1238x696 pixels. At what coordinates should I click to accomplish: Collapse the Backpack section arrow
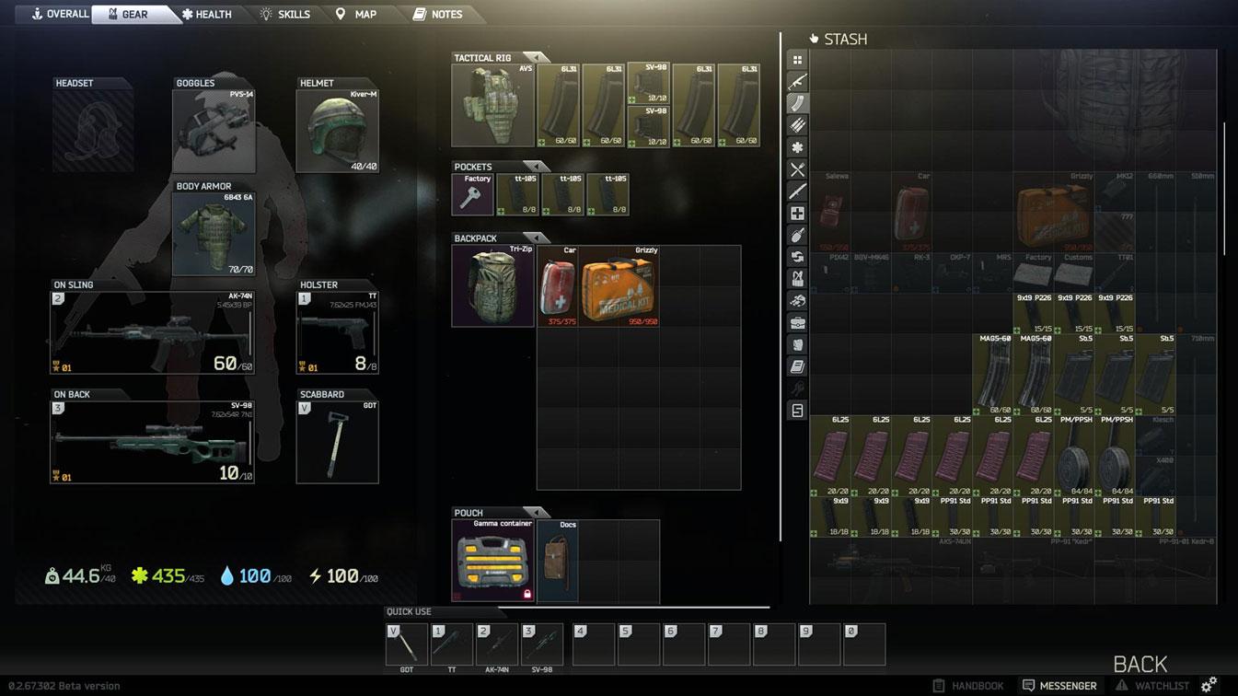click(x=534, y=238)
